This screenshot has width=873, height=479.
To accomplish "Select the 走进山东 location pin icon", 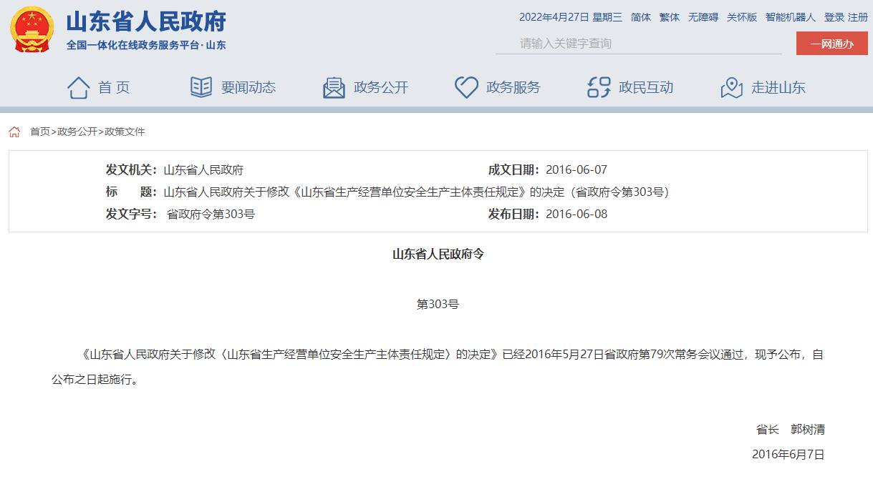I will click(x=731, y=86).
